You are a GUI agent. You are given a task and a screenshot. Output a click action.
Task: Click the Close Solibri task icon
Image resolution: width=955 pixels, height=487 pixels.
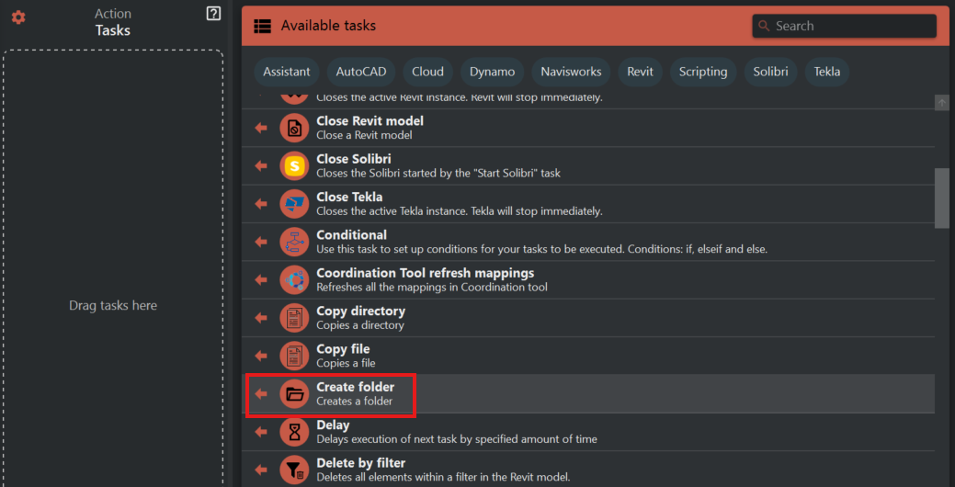[x=295, y=165]
